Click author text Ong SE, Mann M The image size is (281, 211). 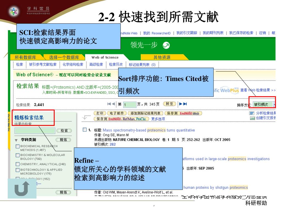[x=116, y=135]
